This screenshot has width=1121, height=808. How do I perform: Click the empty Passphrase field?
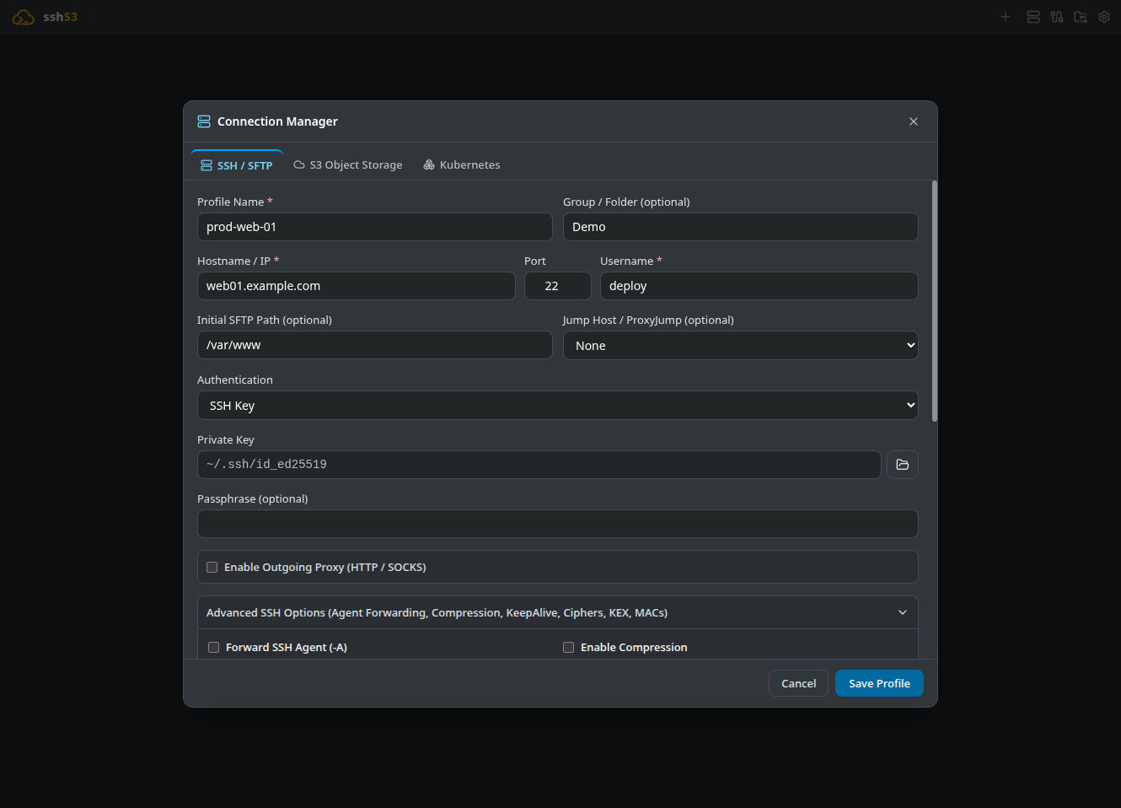(558, 524)
